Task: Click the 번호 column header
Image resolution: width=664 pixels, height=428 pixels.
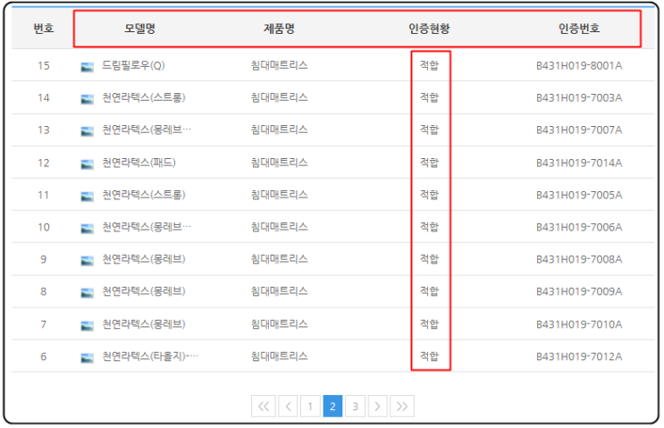Action: pyautogui.click(x=44, y=29)
